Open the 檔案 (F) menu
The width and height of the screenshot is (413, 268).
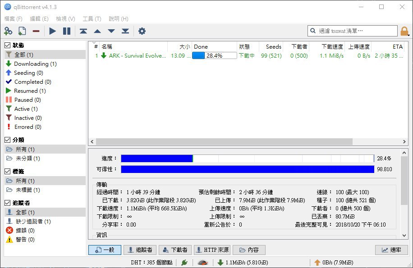point(14,18)
